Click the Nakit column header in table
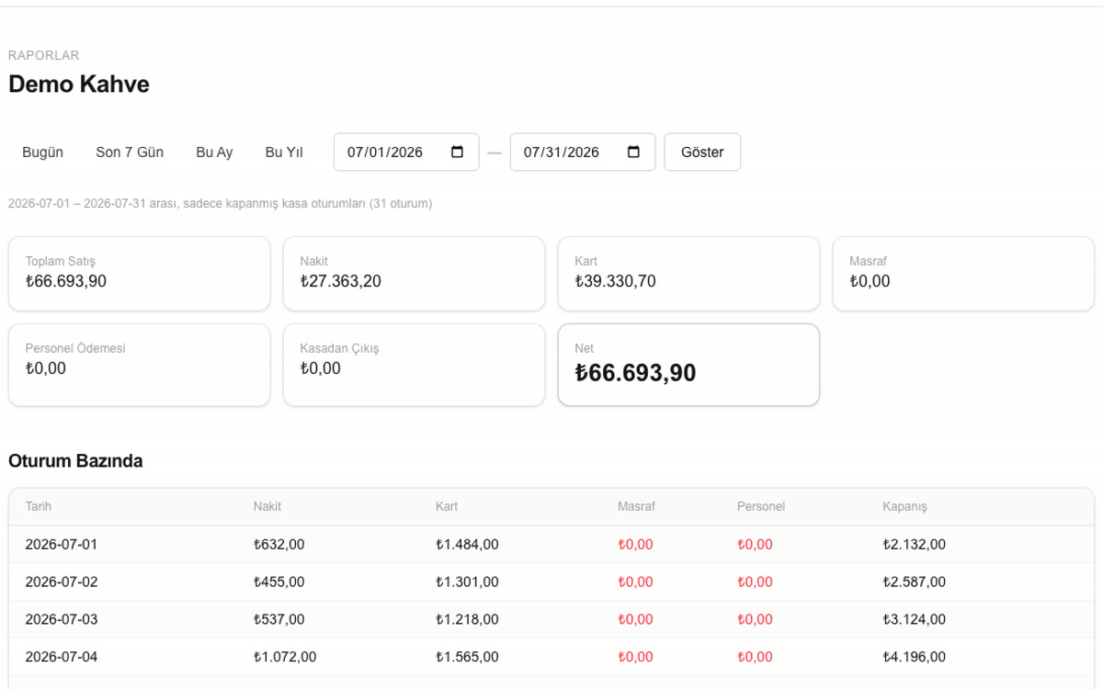Viewport: 1103px width, 689px height. click(x=267, y=507)
